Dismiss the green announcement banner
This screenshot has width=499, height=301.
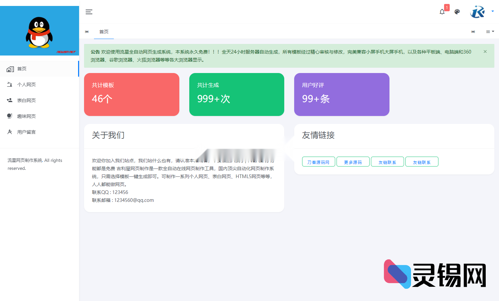485,52
